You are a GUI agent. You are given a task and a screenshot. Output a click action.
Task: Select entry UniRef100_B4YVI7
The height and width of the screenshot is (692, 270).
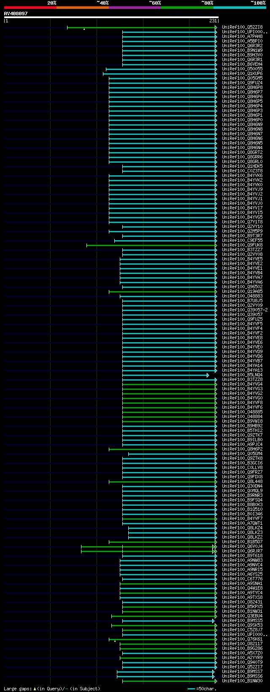tap(242, 208)
